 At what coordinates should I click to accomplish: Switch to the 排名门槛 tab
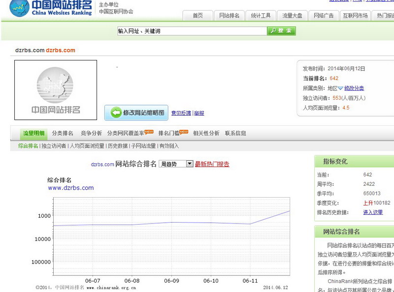(x=168, y=133)
